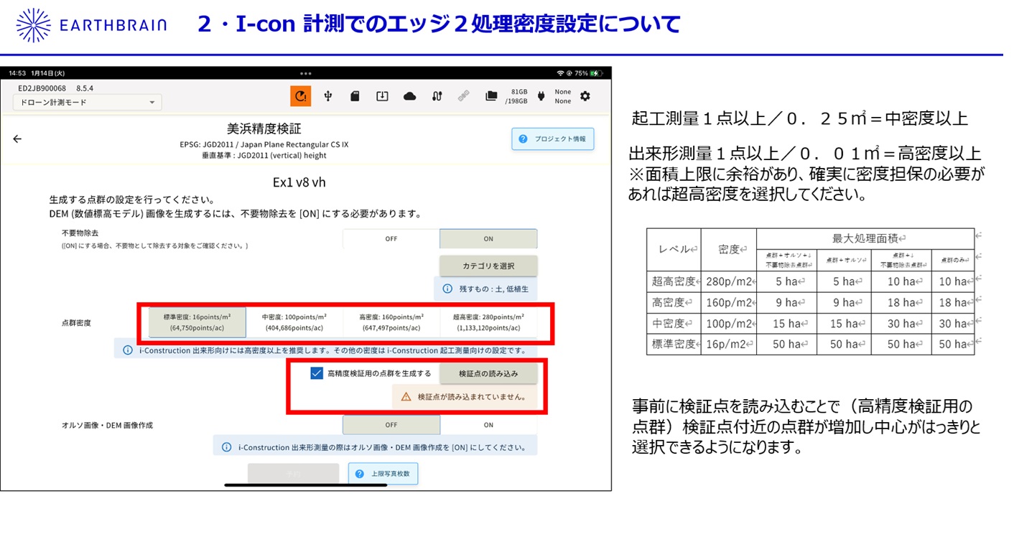
Task: Set オルソ画像・DEM画像作成 to ON
Action: [x=488, y=425]
